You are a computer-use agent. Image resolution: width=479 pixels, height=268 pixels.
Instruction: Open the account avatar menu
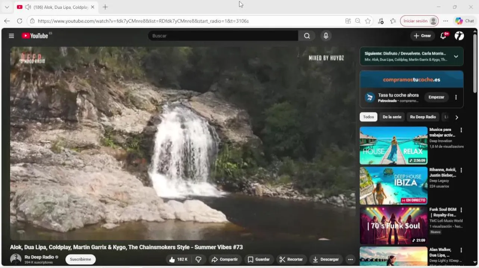click(x=459, y=36)
